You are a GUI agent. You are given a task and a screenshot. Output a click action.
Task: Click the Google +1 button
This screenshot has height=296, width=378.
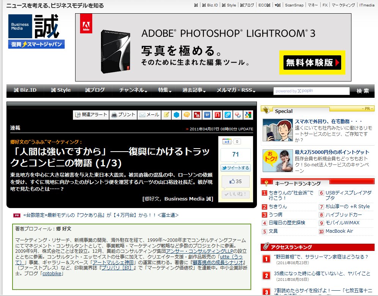(x=227, y=141)
